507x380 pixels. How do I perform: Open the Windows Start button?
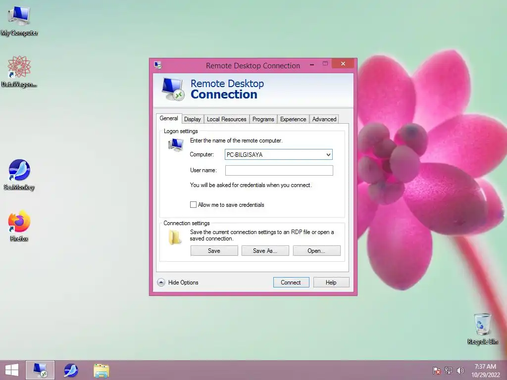[12, 370]
